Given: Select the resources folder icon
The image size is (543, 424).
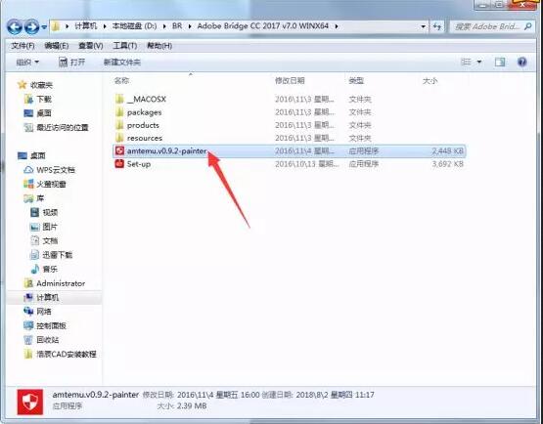Looking at the screenshot, I should 119,138.
